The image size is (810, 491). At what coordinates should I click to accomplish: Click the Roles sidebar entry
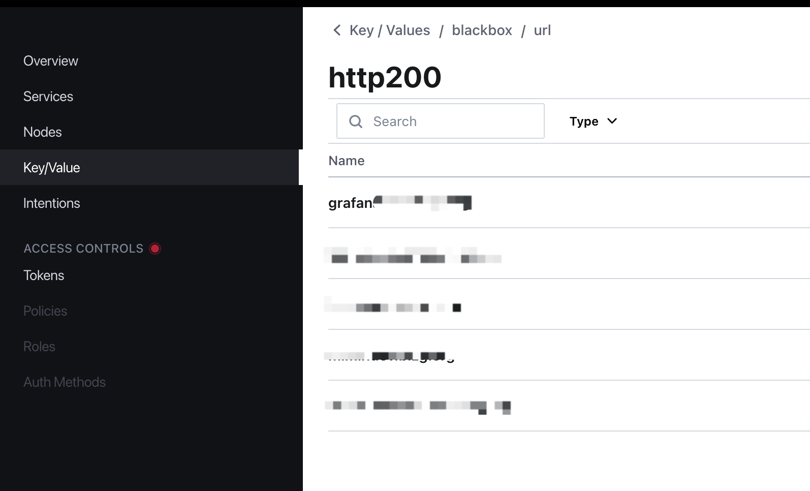click(39, 347)
